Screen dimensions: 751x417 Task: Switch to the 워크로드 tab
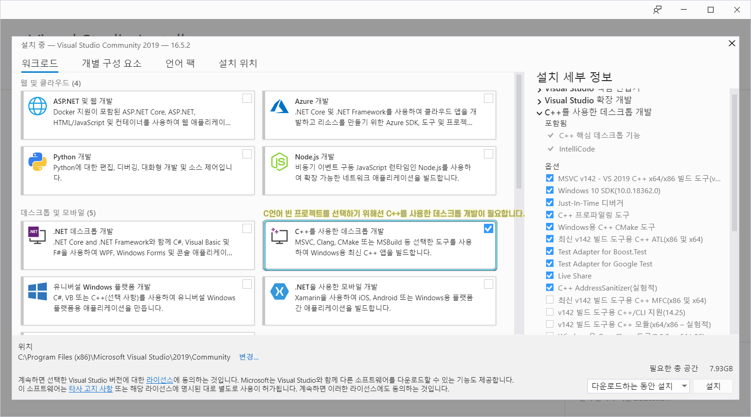point(40,63)
